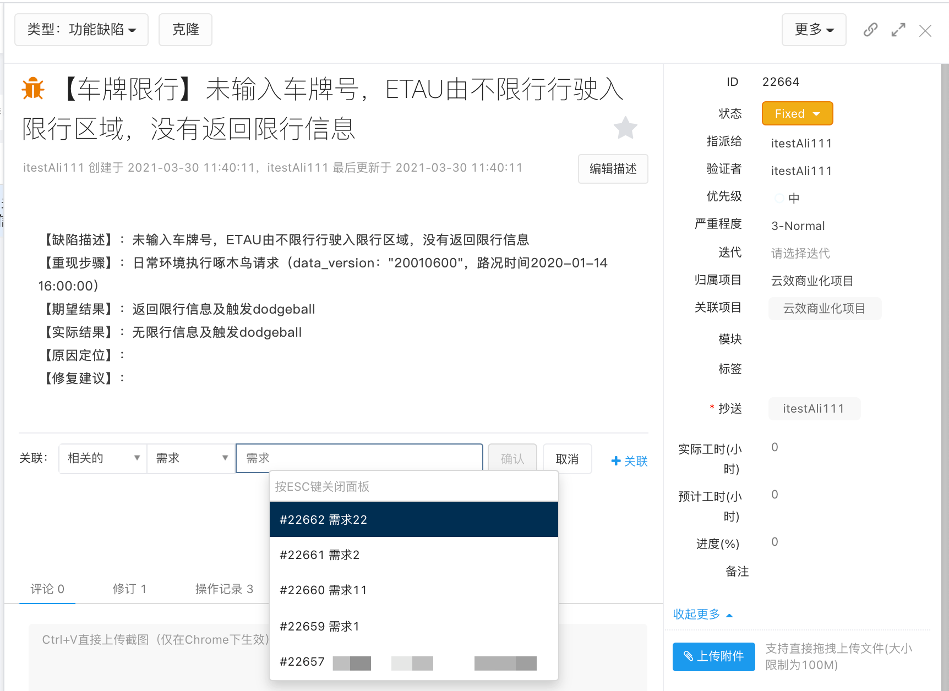This screenshot has height=691, width=949.
Task: Click the 取消 button
Action: click(567, 459)
